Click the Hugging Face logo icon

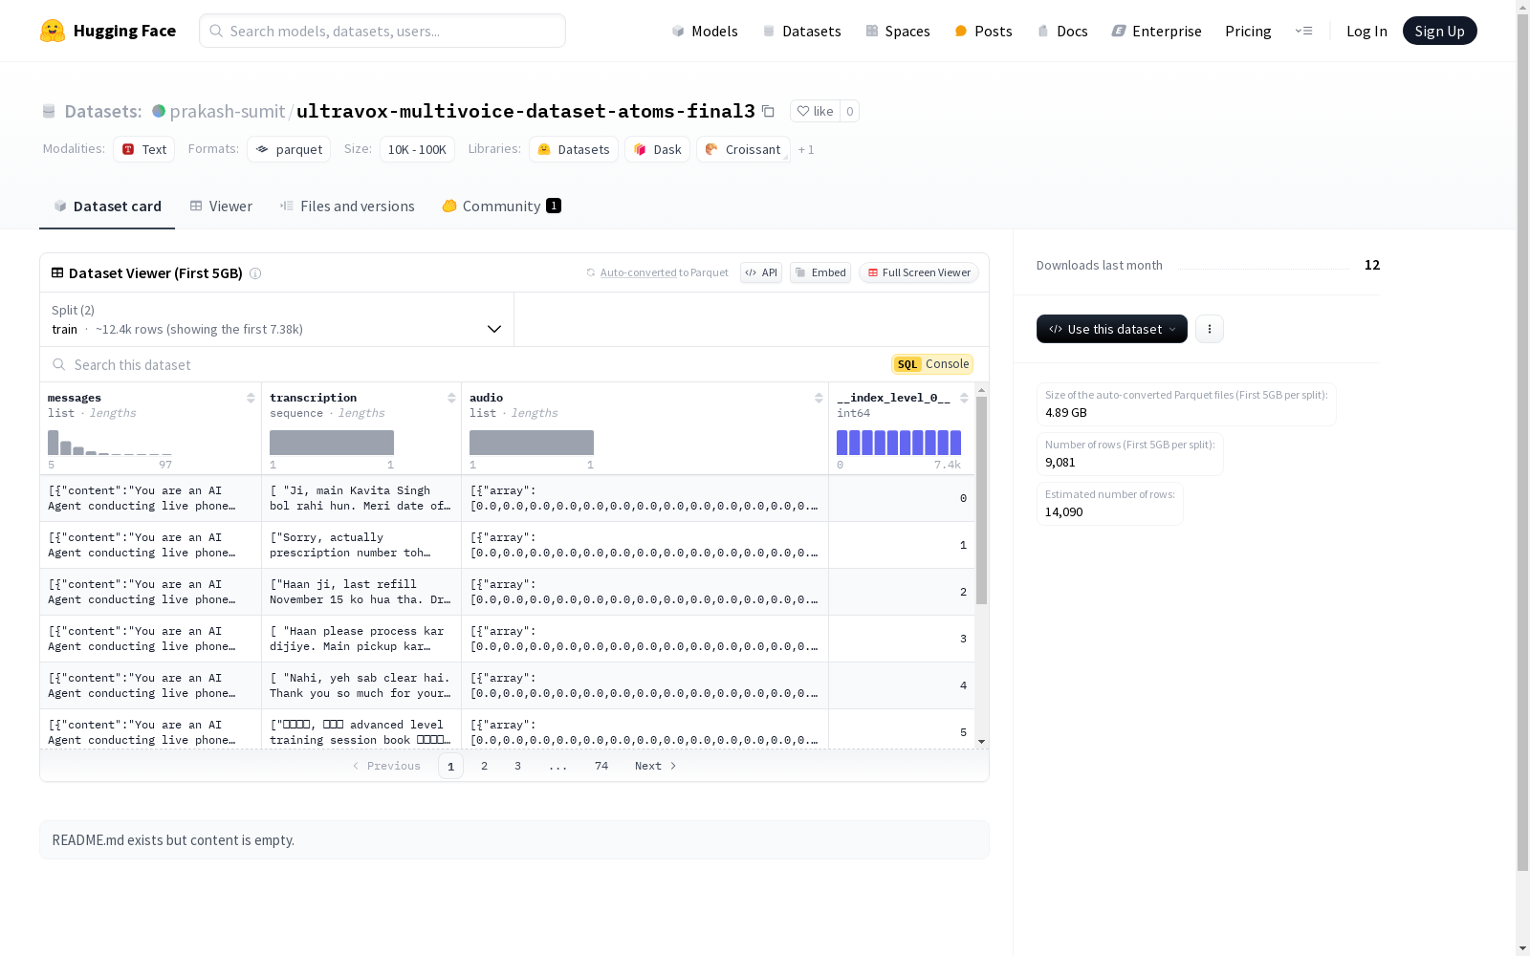click(x=53, y=31)
